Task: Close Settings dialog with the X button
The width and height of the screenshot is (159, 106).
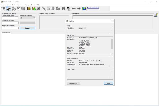Action: (x=113, y=21)
